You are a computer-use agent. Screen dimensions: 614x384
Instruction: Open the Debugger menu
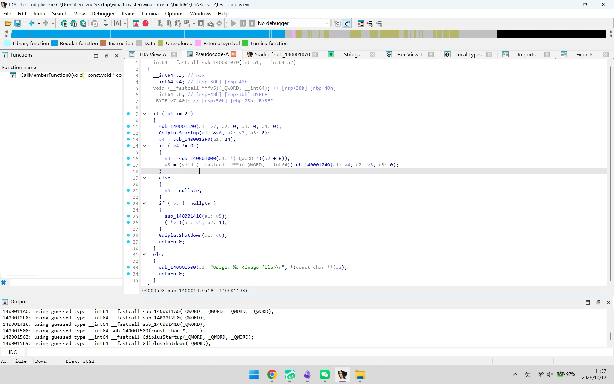pos(103,13)
